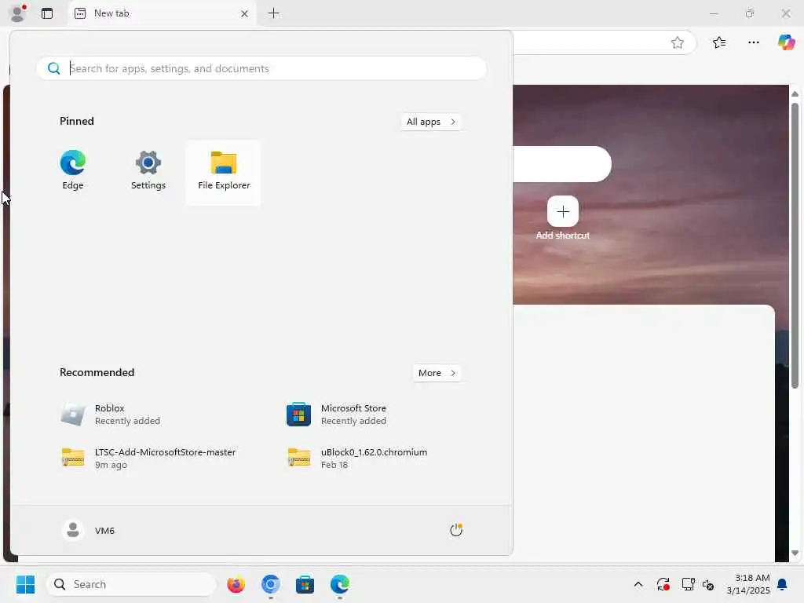Open Roblox in Recommended
Viewport: 804px width, 603px height.
[x=110, y=415]
